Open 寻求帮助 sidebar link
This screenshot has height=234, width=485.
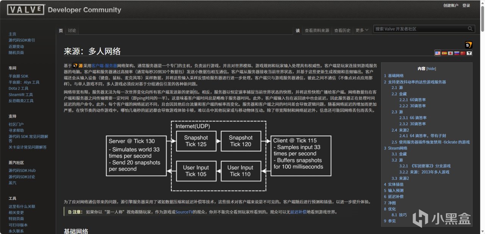tap(16, 130)
